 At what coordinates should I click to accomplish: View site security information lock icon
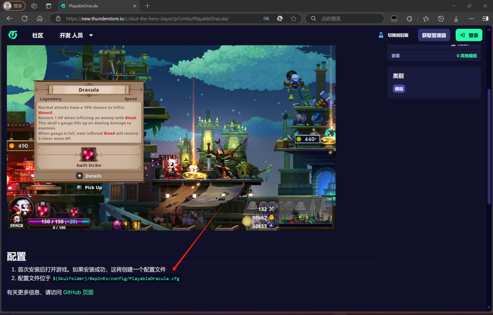[58, 19]
